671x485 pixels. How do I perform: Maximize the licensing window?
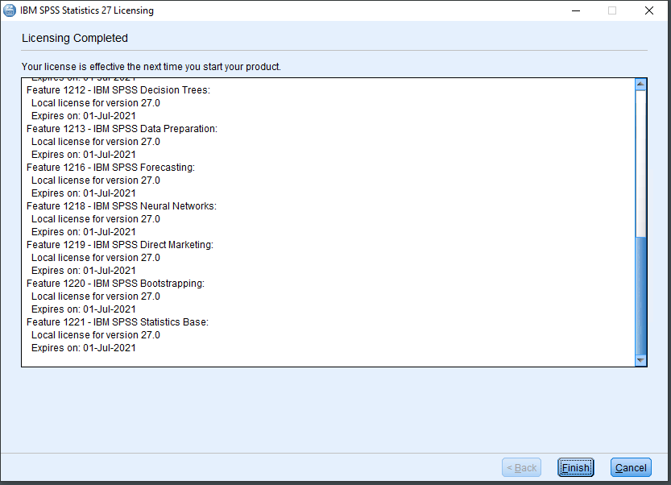pos(613,10)
